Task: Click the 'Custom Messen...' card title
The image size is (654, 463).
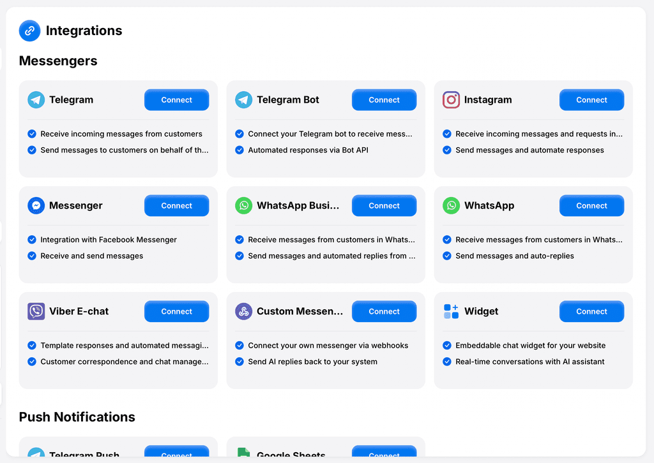Action: pyautogui.click(x=300, y=311)
